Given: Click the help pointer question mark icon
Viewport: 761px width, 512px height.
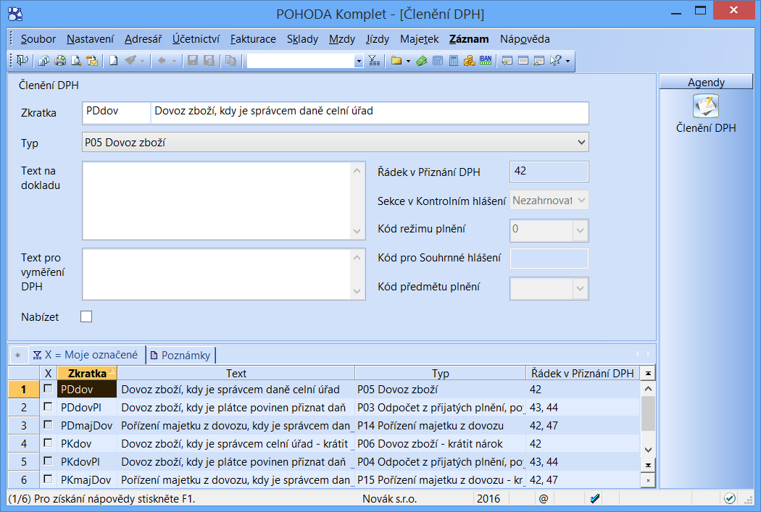Looking at the screenshot, I should [556, 61].
